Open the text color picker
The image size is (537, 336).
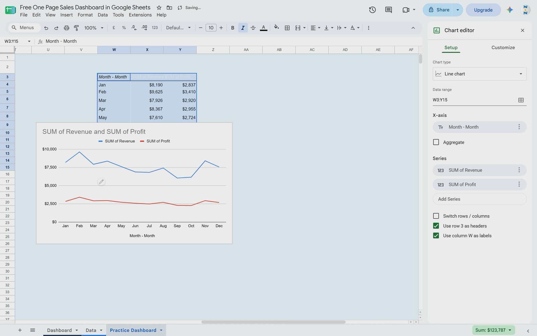[x=263, y=28]
